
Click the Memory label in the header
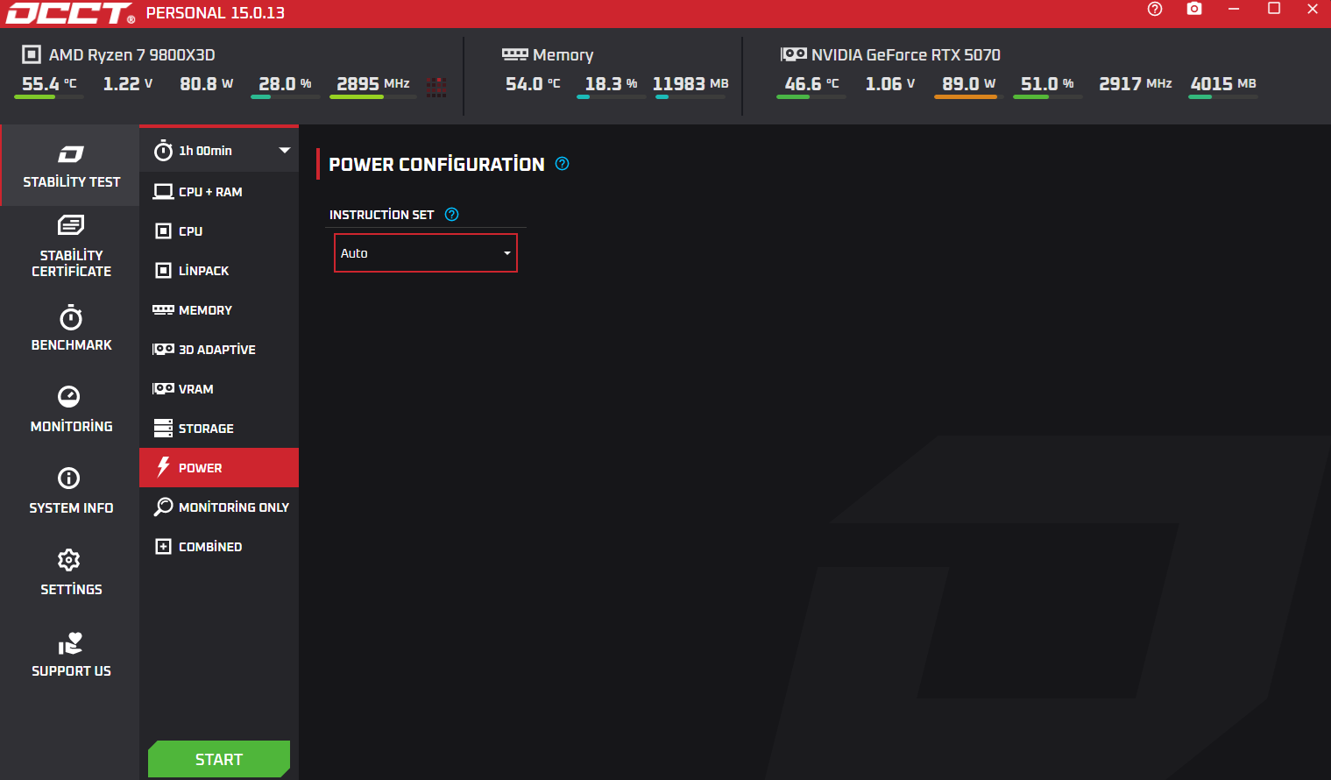point(563,55)
